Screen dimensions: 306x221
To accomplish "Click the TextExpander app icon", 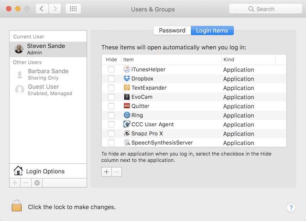I will click(127, 88).
